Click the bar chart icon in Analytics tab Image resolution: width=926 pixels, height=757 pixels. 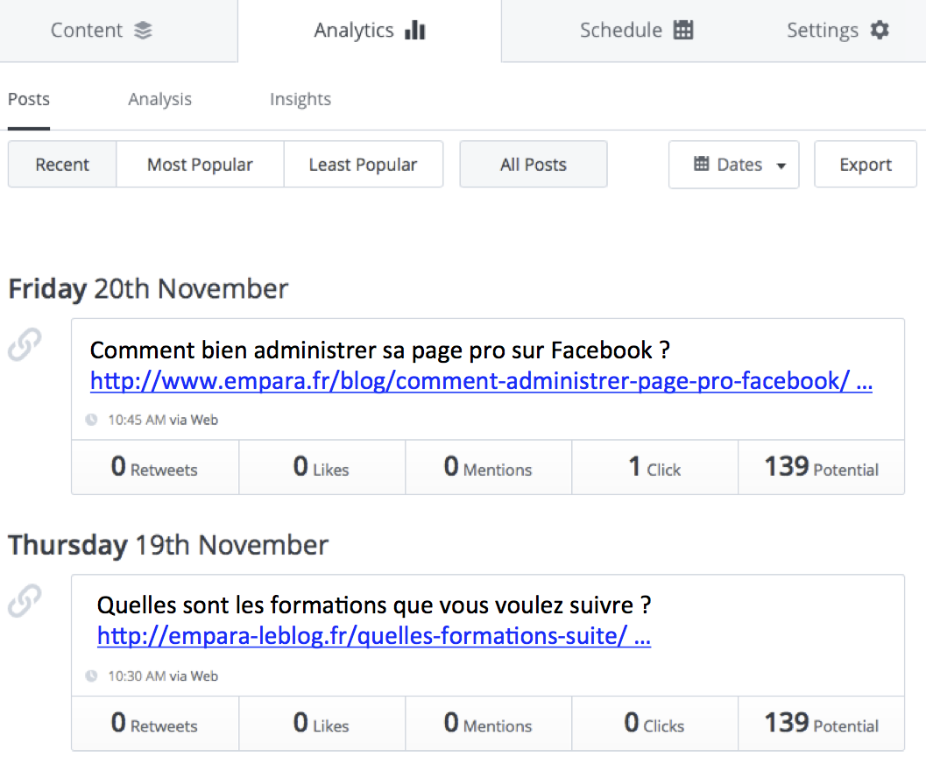(415, 31)
